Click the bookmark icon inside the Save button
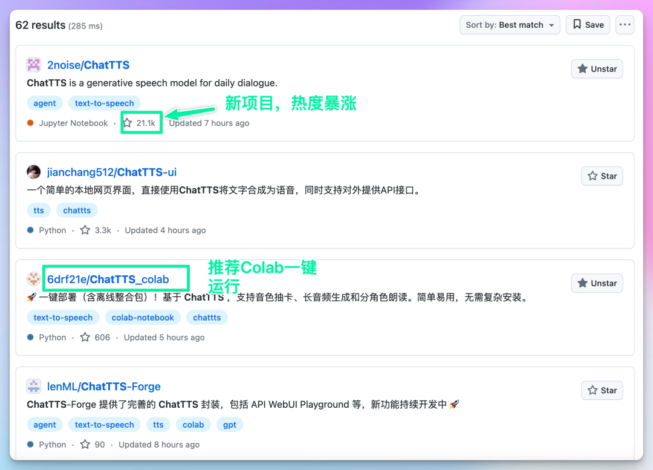Viewport: 653px width, 470px height. coord(577,25)
